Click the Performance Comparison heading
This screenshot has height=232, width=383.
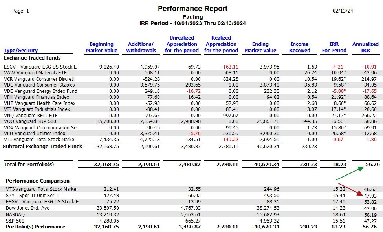[x=38, y=181]
